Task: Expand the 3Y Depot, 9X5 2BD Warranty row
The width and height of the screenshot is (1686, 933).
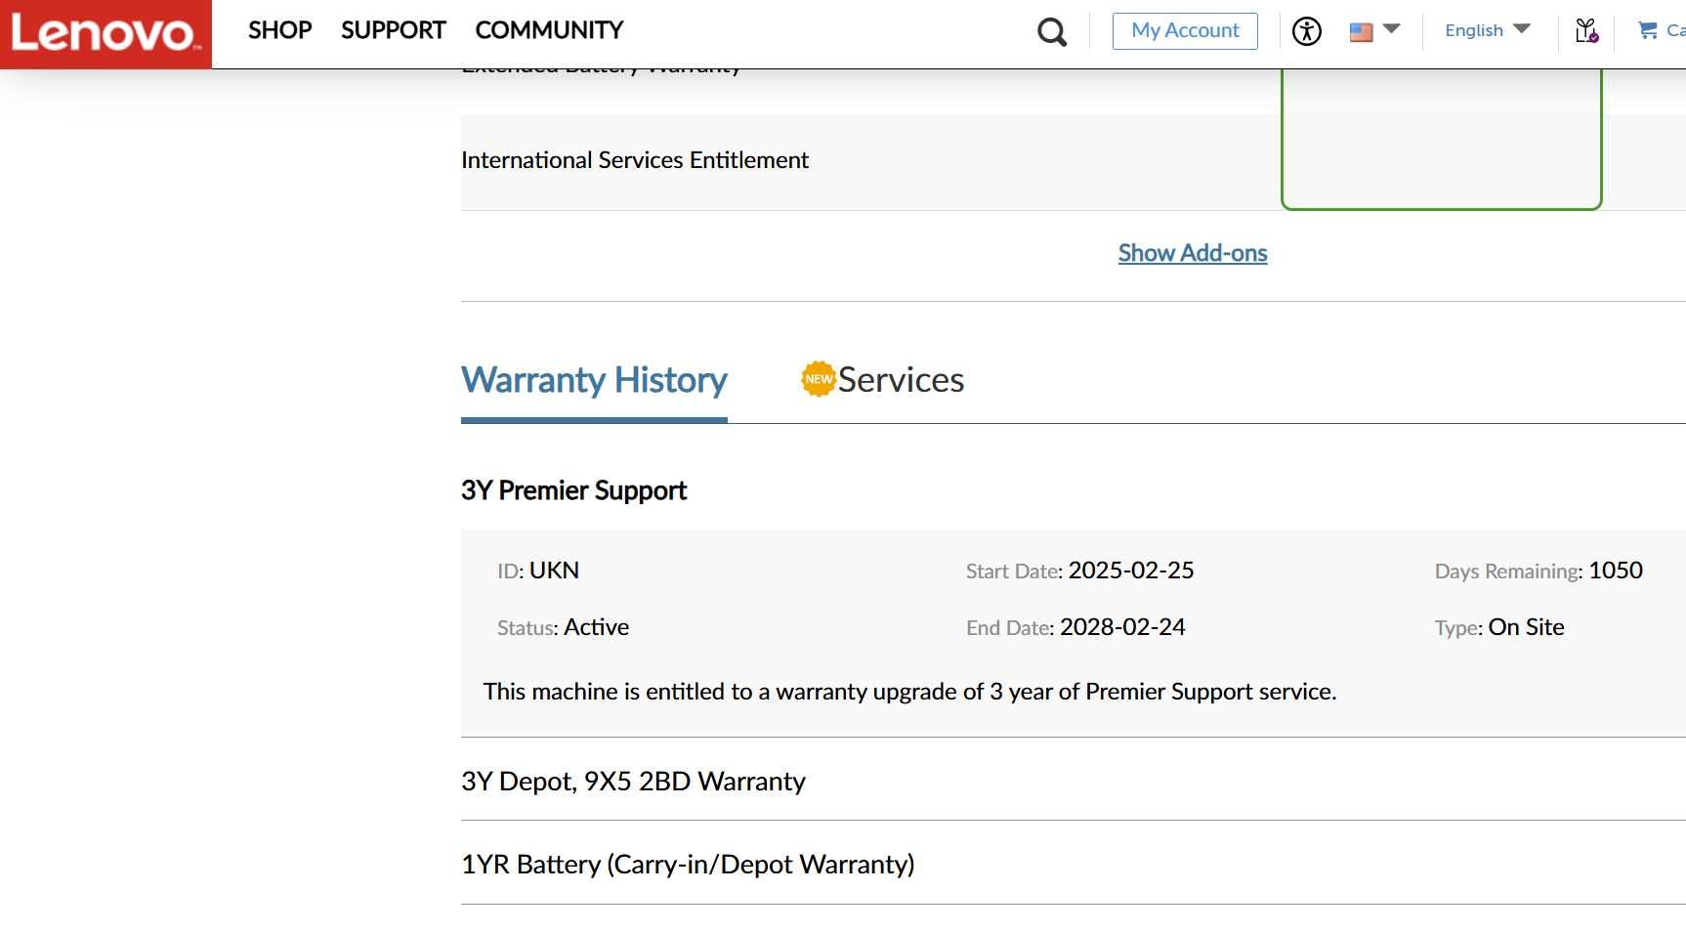Action: click(x=1073, y=781)
